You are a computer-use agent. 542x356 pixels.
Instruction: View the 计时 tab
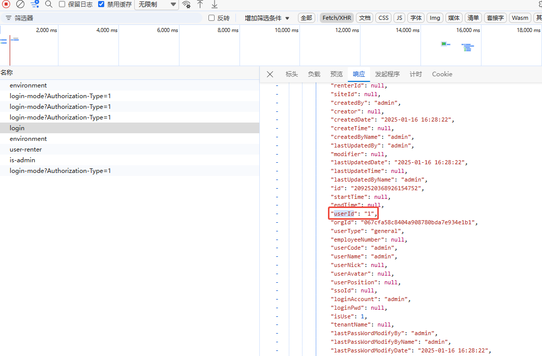tap(415, 74)
